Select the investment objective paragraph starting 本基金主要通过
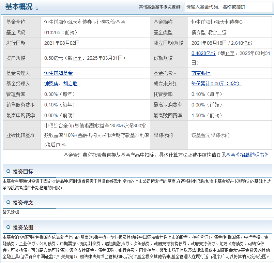The image size is (274, 263). point(137,185)
